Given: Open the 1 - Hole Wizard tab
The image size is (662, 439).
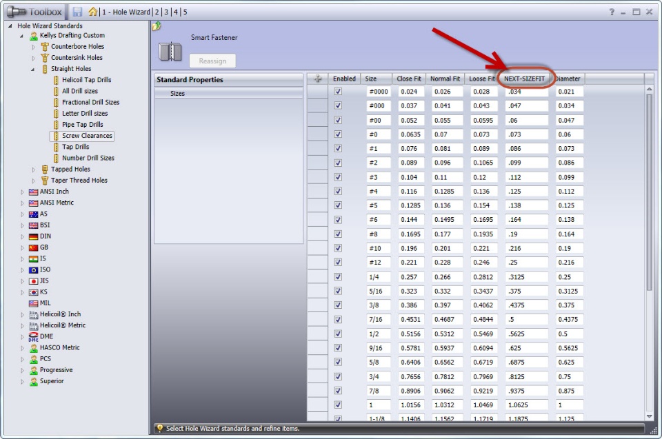Looking at the screenshot, I should [126, 12].
